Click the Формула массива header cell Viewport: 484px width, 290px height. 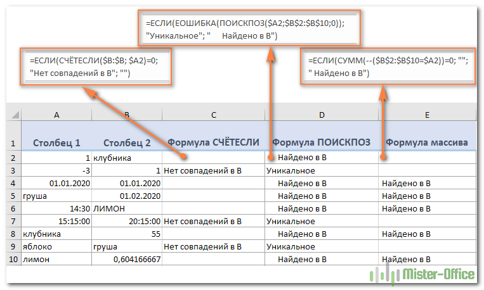[427, 136]
